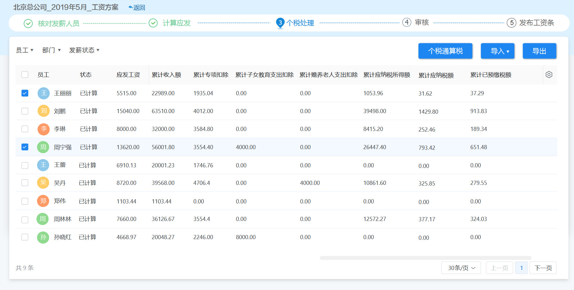Click 周宁强's green avatar icon
Screen dimensions: 574x290
click(43, 147)
